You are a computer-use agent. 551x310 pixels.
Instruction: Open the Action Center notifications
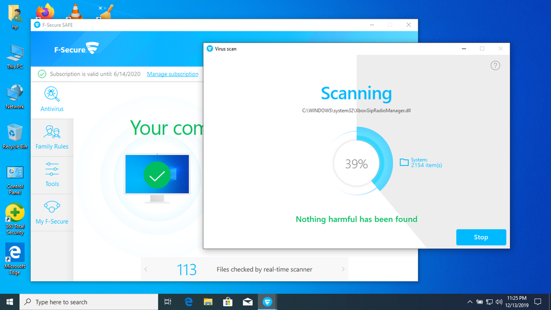pyautogui.click(x=538, y=302)
